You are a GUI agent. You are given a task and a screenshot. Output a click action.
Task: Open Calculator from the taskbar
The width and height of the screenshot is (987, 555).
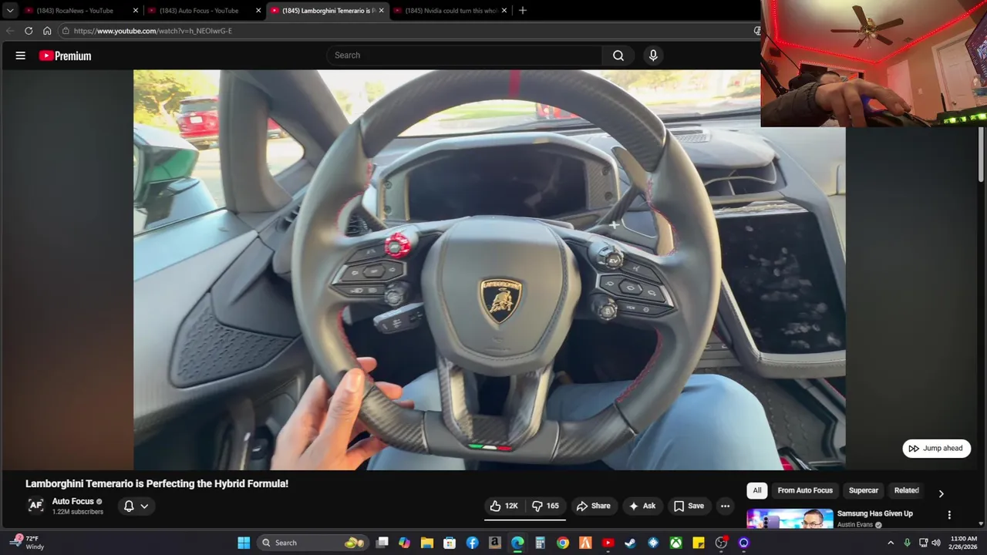[x=540, y=543]
